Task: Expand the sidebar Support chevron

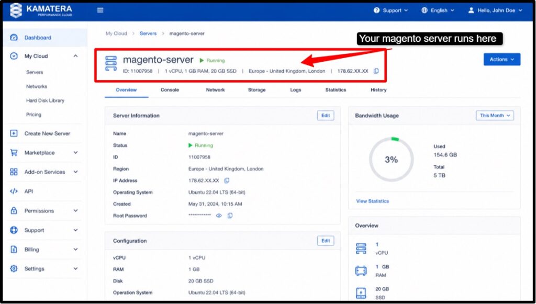Action: pos(75,230)
